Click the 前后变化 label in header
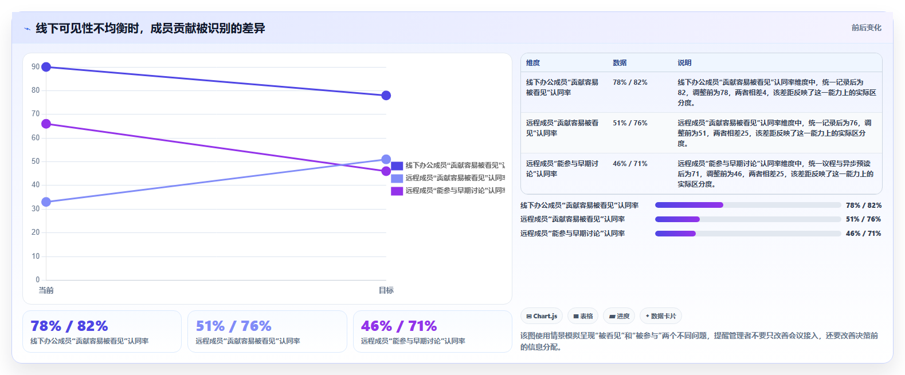The height and width of the screenshot is (375, 905). tap(866, 27)
